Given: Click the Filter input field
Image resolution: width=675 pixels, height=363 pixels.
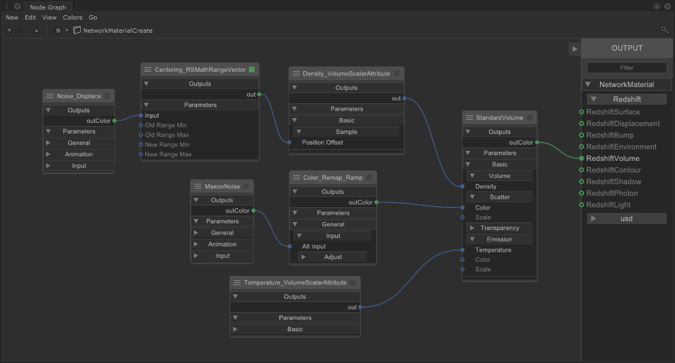Looking at the screenshot, I should click(626, 68).
